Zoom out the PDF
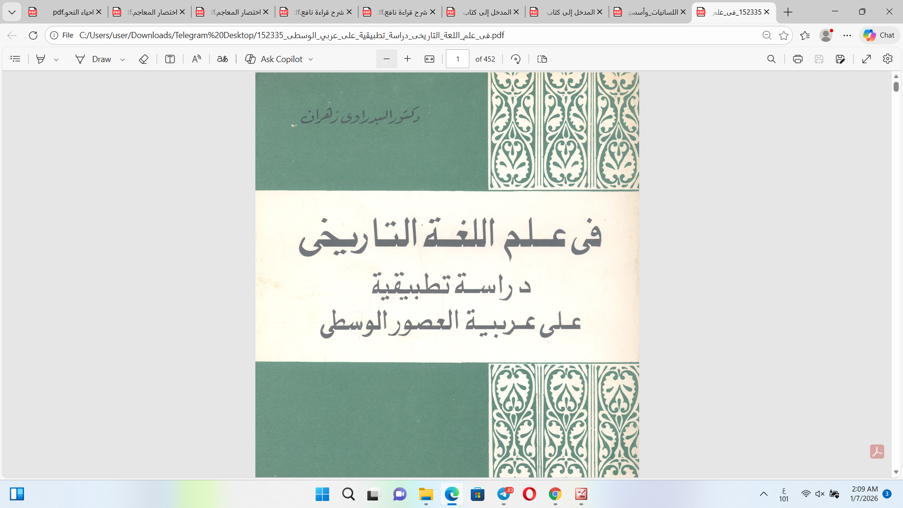This screenshot has height=508, width=903. click(387, 59)
